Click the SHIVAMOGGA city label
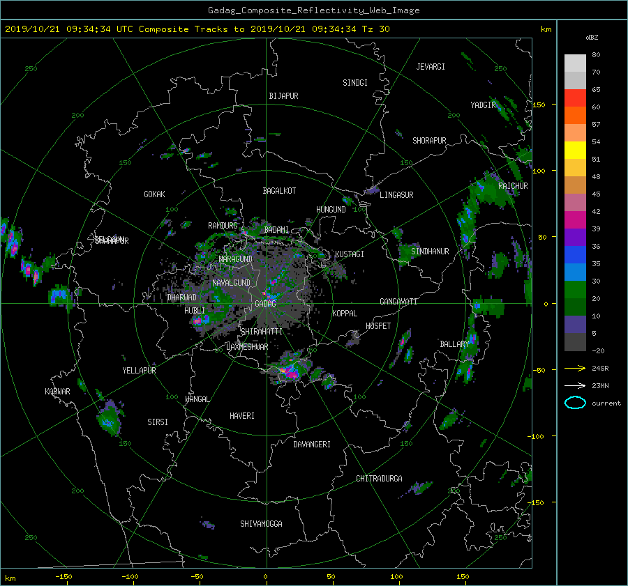628x586 pixels. tap(261, 524)
